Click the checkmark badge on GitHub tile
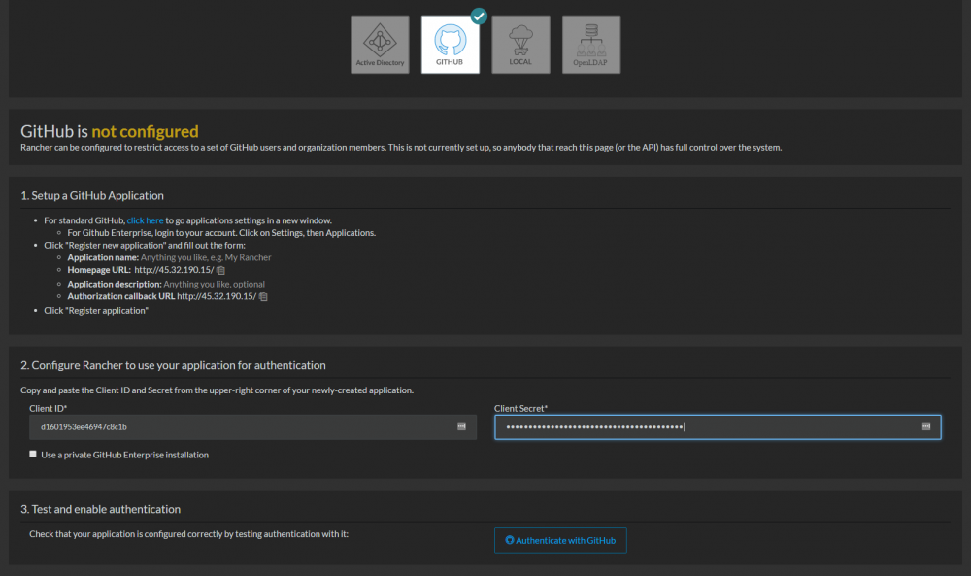 (x=479, y=17)
